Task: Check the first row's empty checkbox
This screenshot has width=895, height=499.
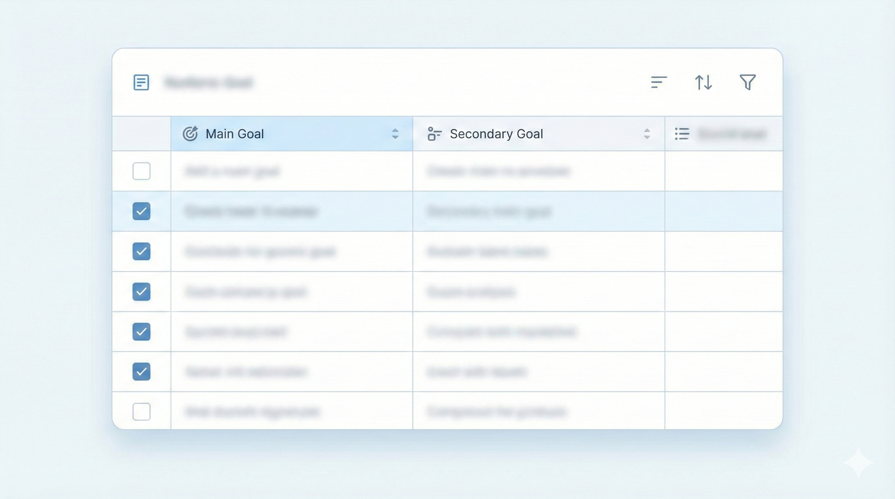Action: [x=141, y=171]
